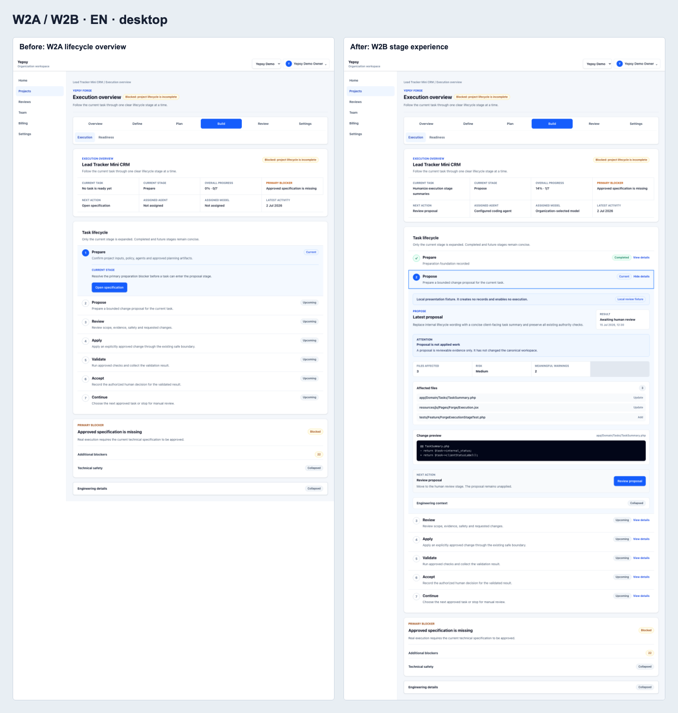Click the blue Review proposal button
The height and width of the screenshot is (713, 678).
click(x=630, y=481)
